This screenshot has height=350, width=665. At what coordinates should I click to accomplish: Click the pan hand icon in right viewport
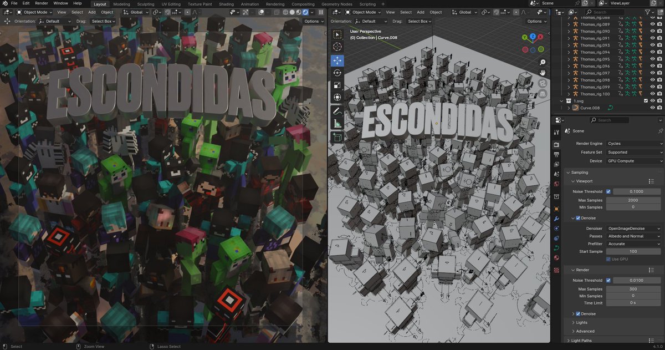[x=543, y=73]
